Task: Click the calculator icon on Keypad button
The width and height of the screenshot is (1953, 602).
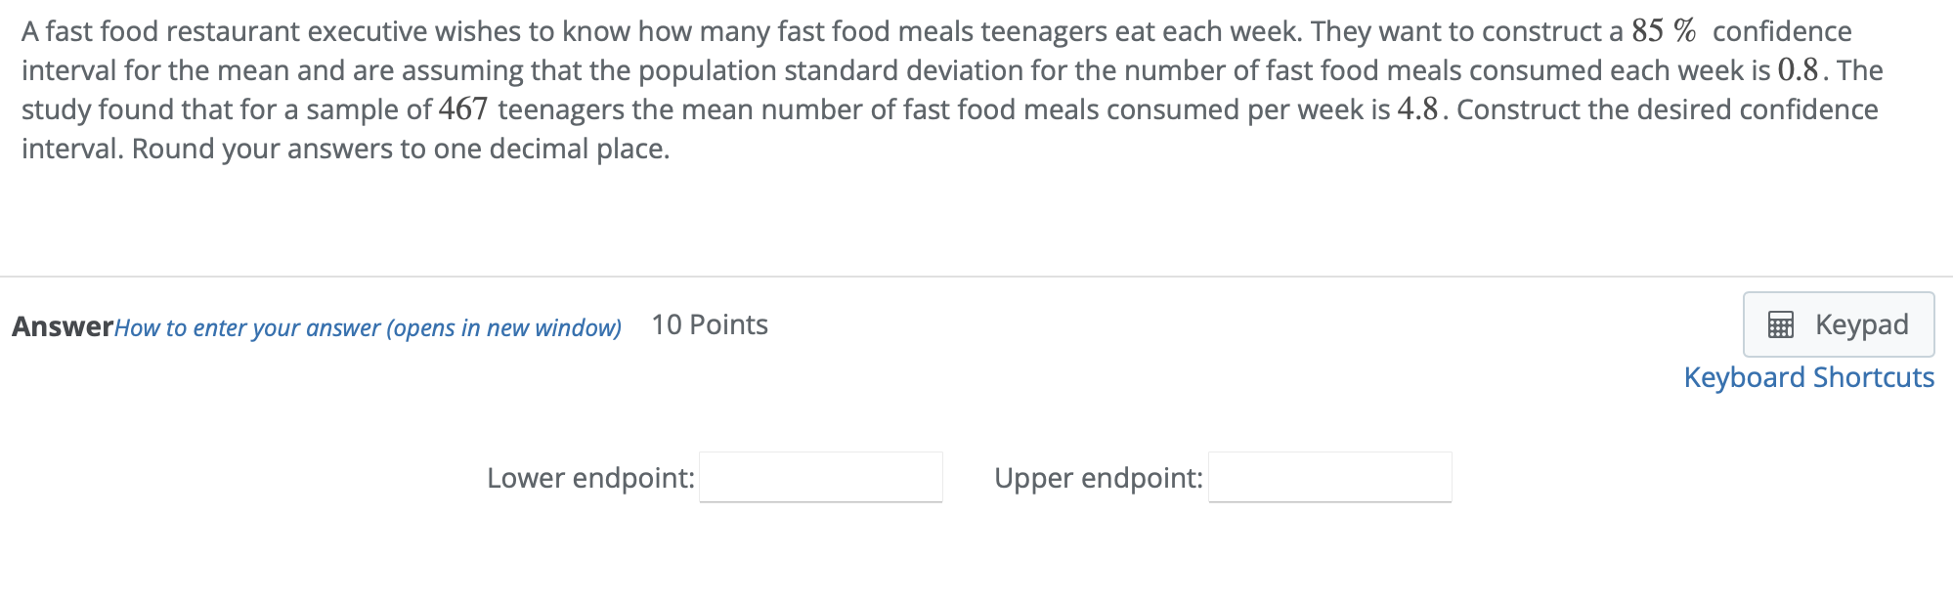Action: [1781, 324]
